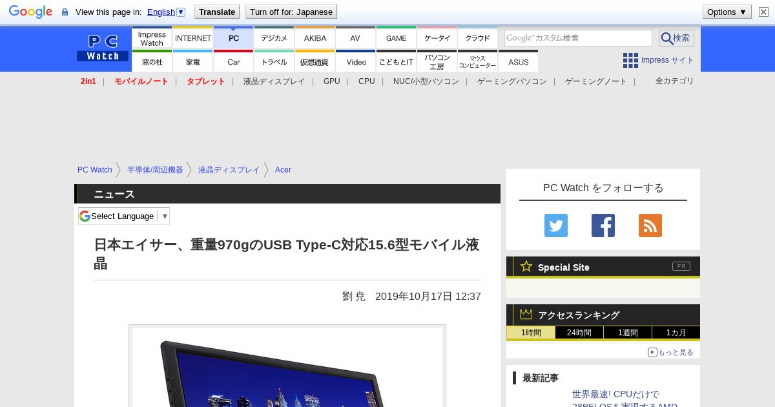Click the 検索 search button
Image resolution: width=775 pixels, height=407 pixels.
click(676, 38)
